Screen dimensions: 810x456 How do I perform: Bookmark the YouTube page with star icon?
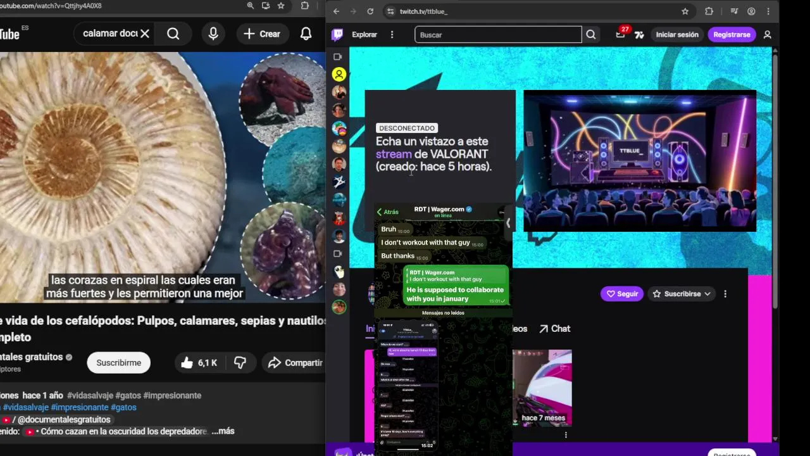281,6
